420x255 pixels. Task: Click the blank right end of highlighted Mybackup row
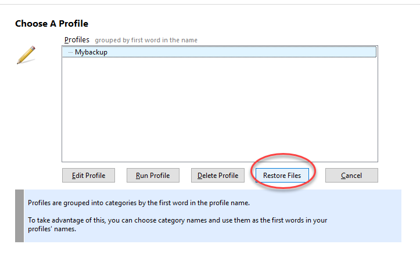click(x=295, y=52)
